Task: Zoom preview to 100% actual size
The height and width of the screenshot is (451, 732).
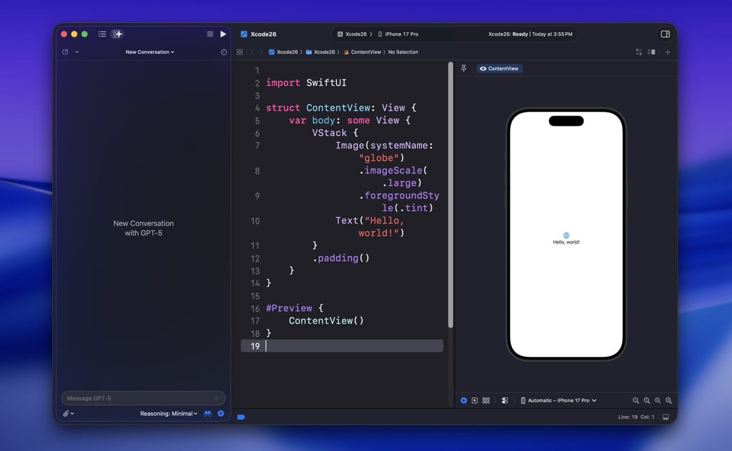Action: point(647,401)
